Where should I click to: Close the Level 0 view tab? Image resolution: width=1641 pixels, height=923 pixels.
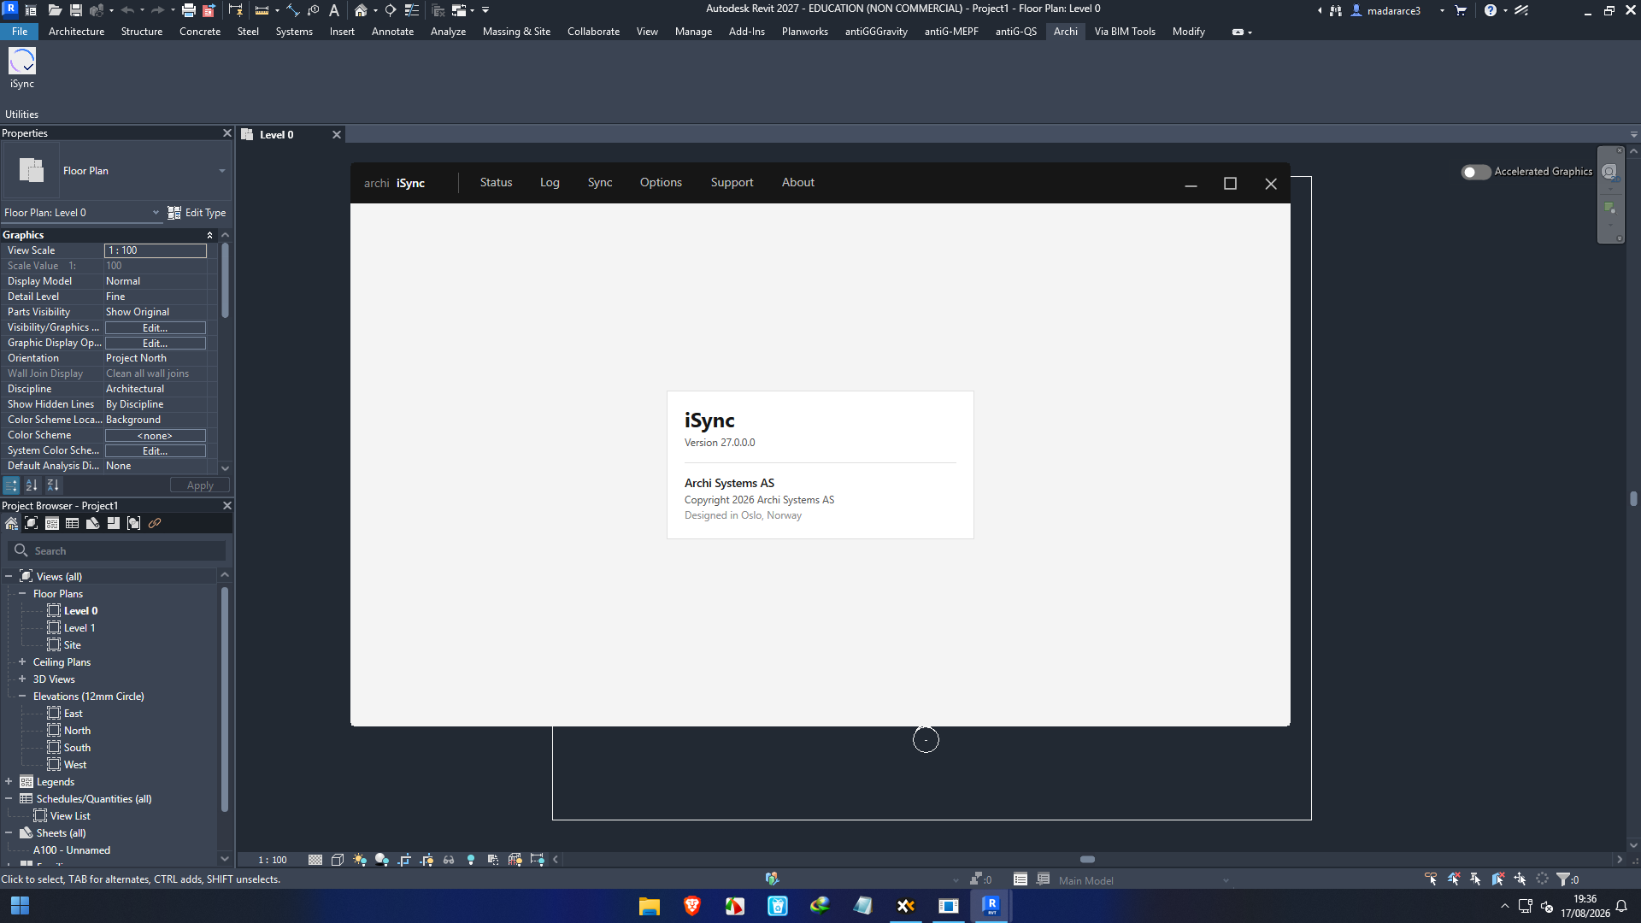[337, 135]
